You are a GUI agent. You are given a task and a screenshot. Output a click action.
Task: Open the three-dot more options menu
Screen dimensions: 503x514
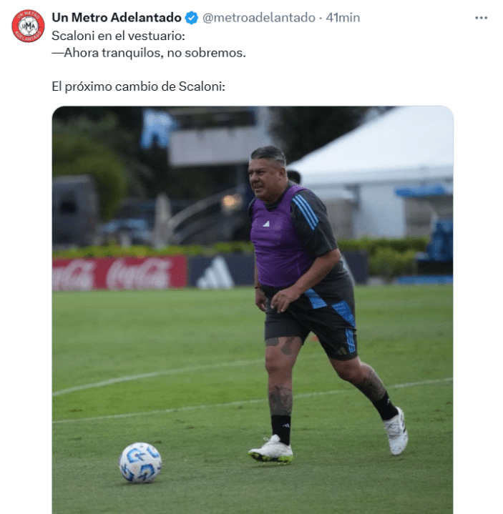pyautogui.click(x=481, y=18)
